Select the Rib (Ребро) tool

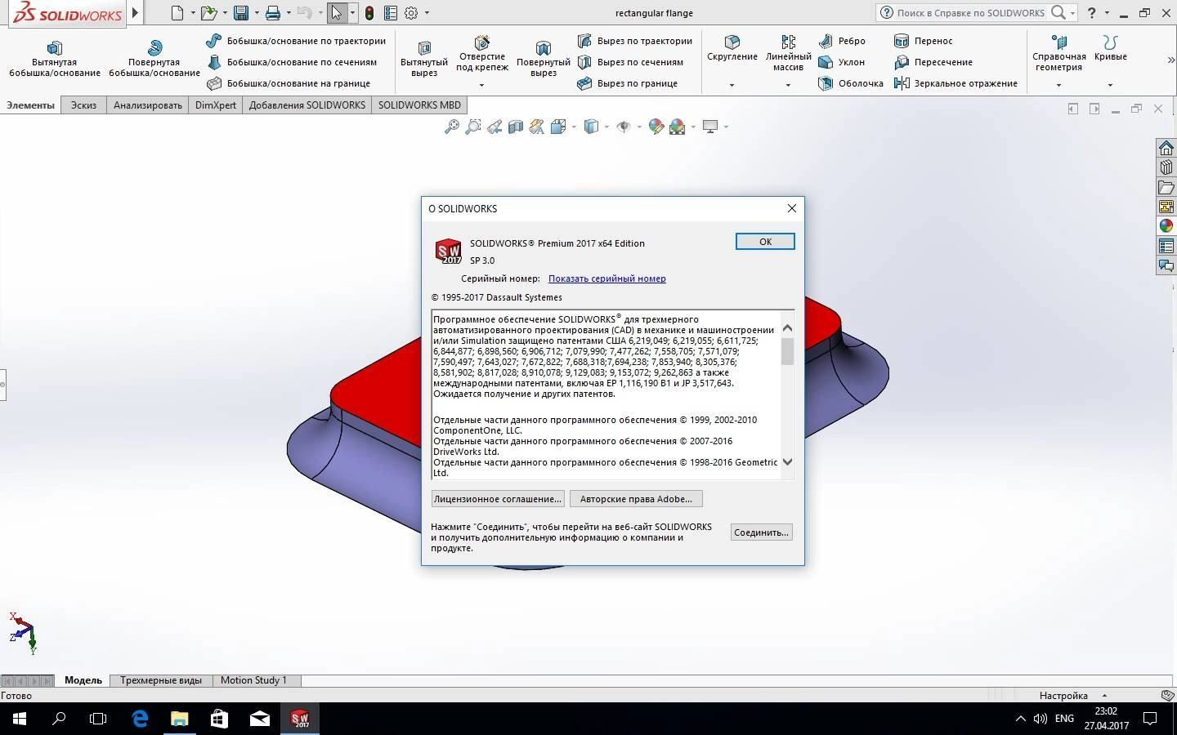pos(842,41)
